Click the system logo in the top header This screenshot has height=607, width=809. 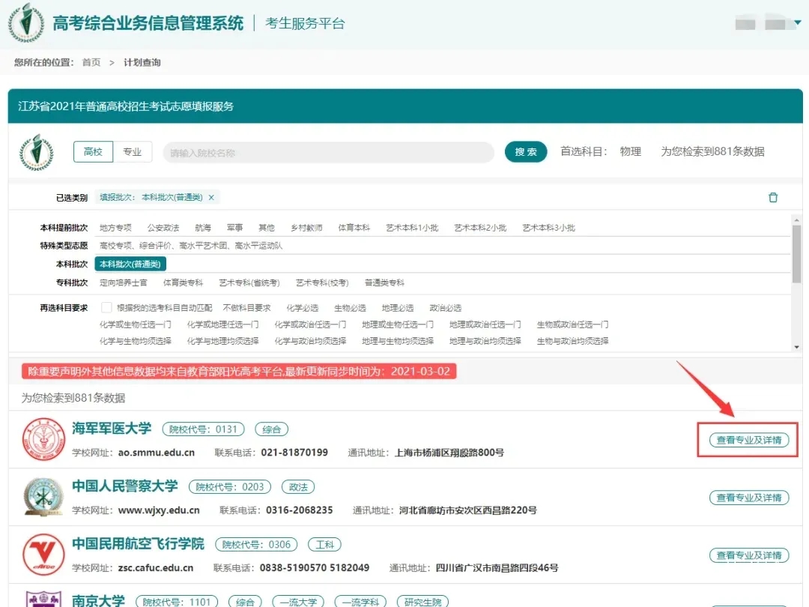(x=26, y=23)
